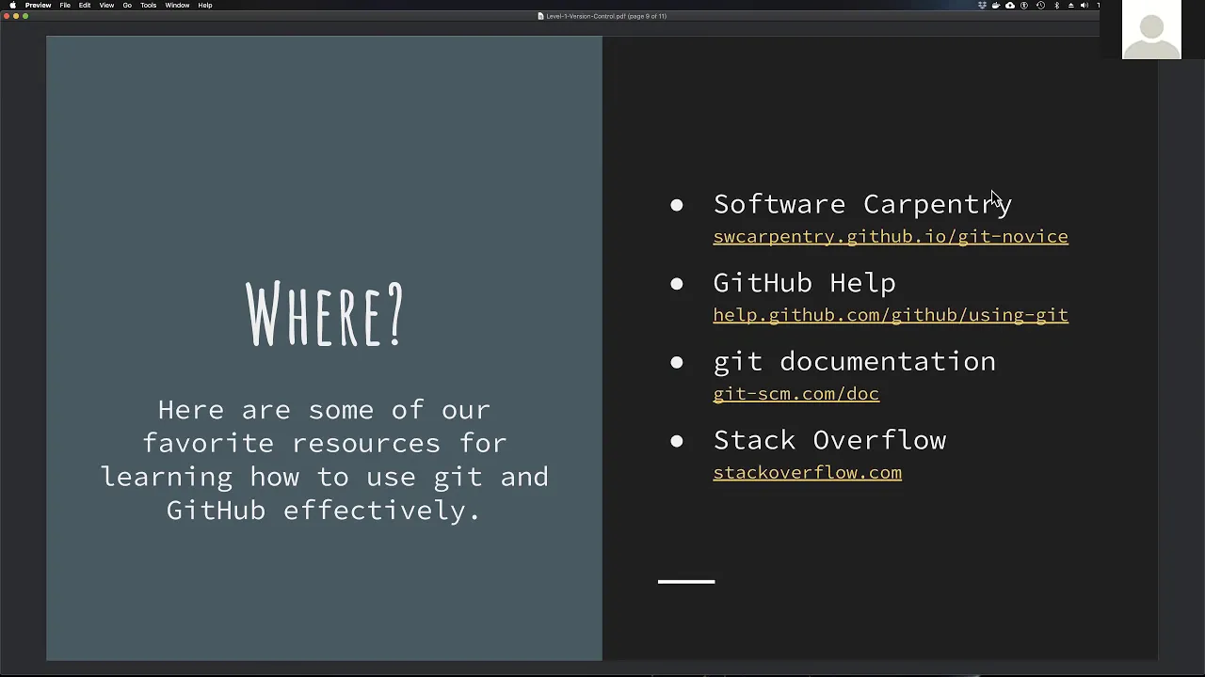The height and width of the screenshot is (677, 1205).
Task: Click the circled accessibility-style menu bar icon
Action: [x=1024, y=5]
